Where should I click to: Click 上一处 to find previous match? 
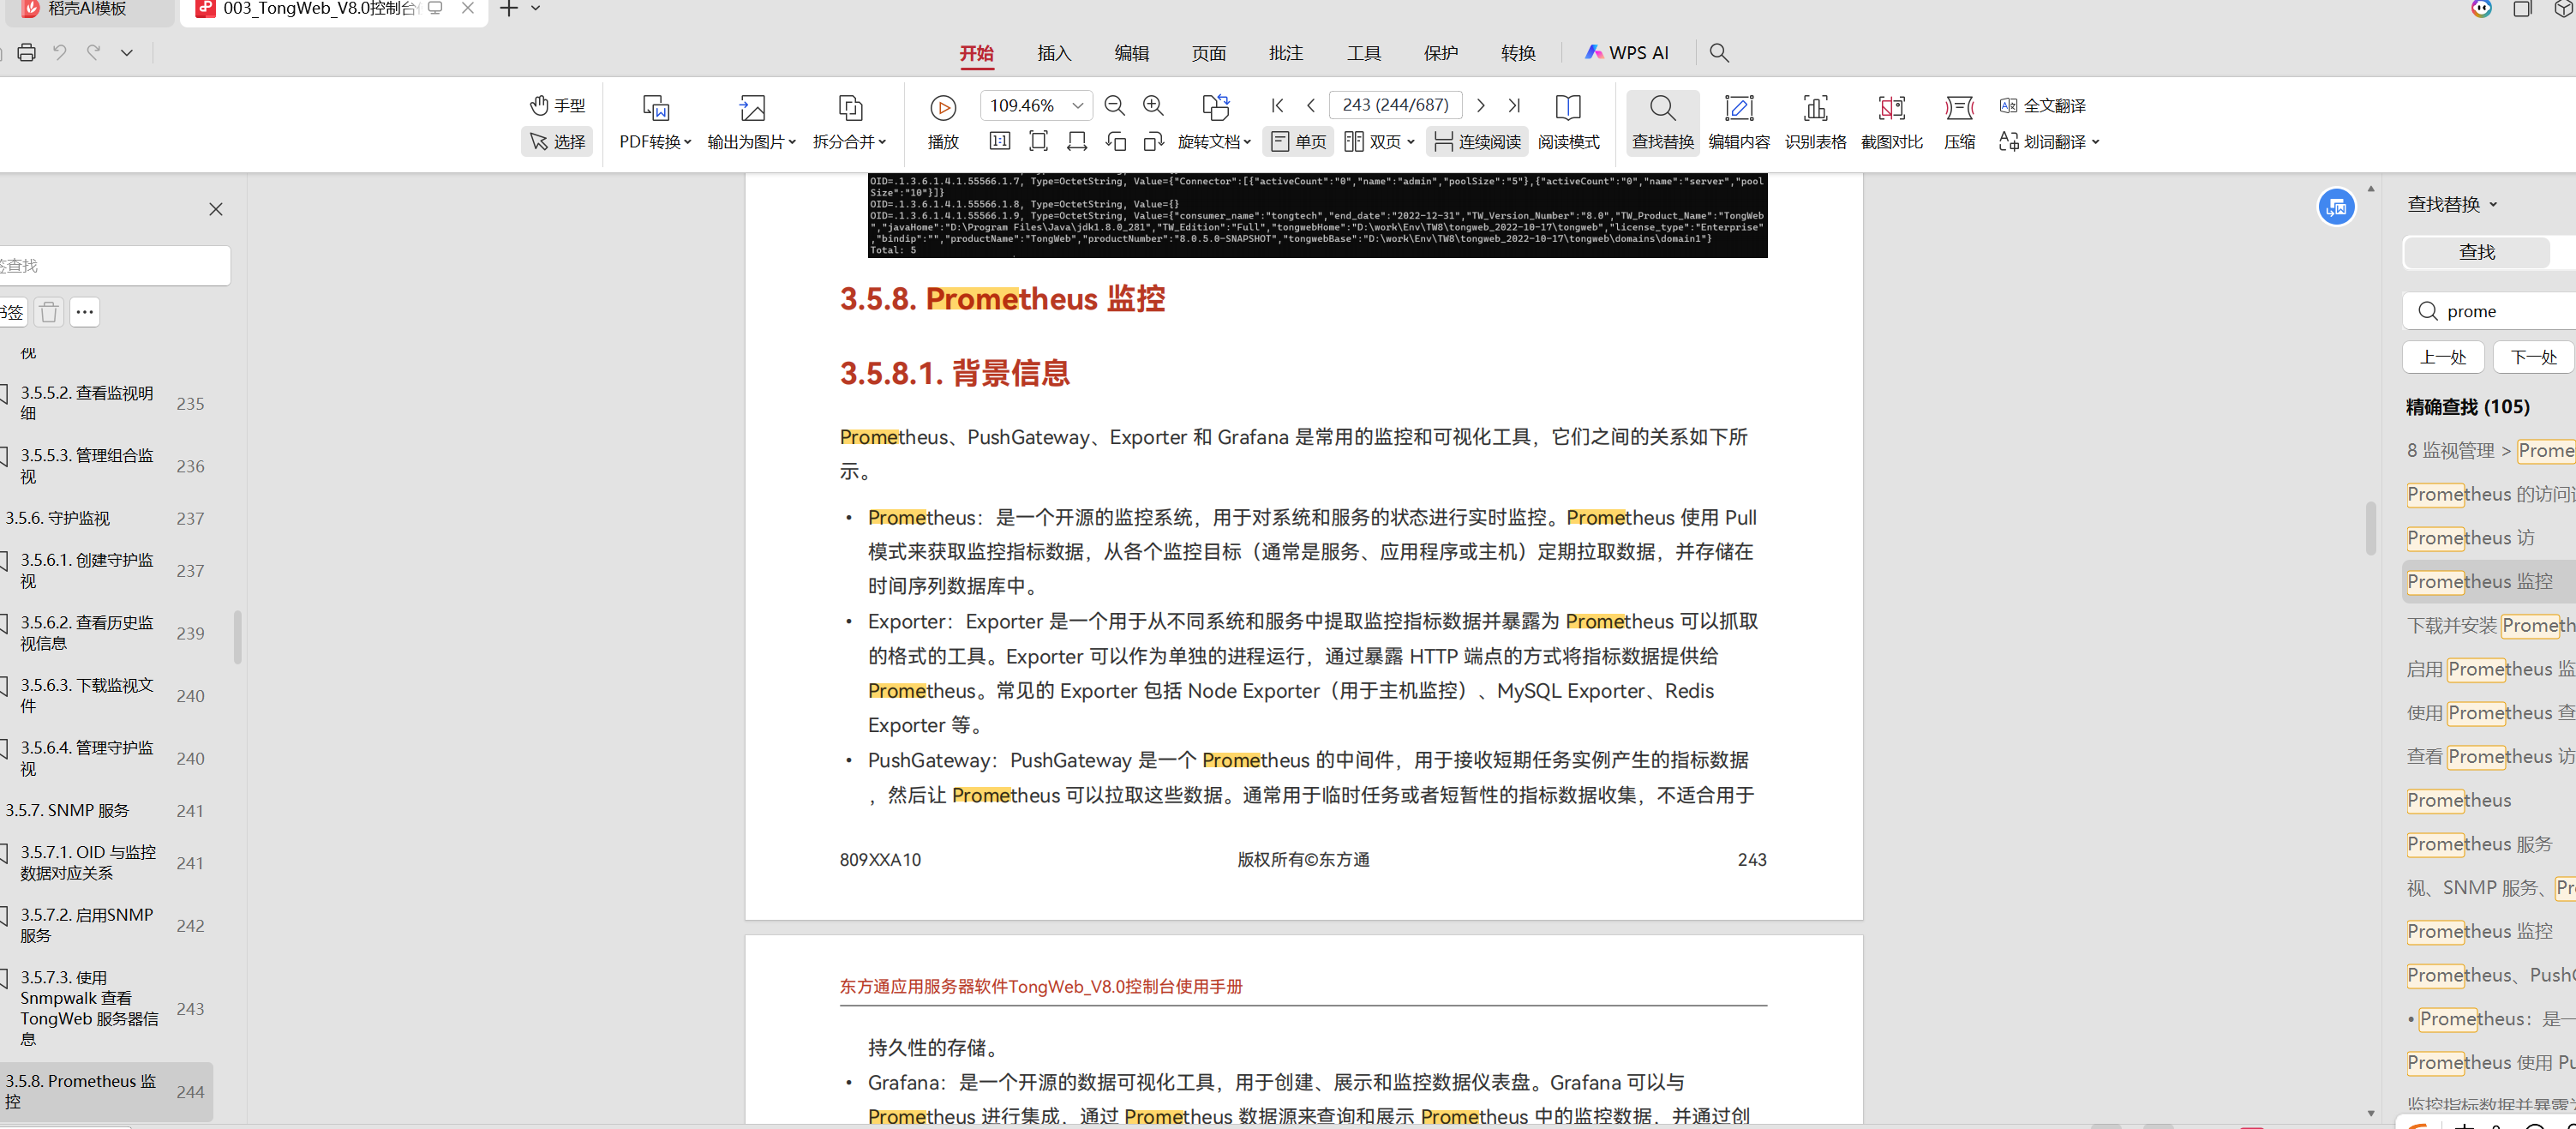pyautogui.click(x=2442, y=357)
